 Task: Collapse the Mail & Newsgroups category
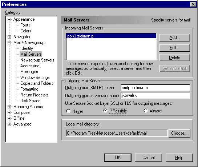click(x=9, y=43)
